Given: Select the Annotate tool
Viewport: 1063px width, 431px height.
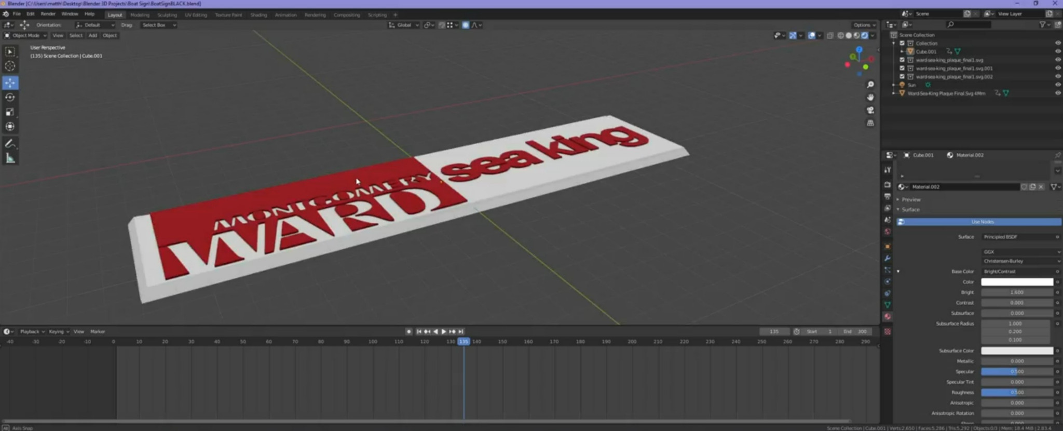Looking at the screenshot, I should pos(10,144).
